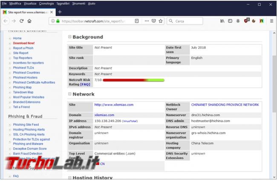277x181 pixels.
Task: Open Deceptive Domain Score link
Action: pyautogui.click(x=30, y=149)
